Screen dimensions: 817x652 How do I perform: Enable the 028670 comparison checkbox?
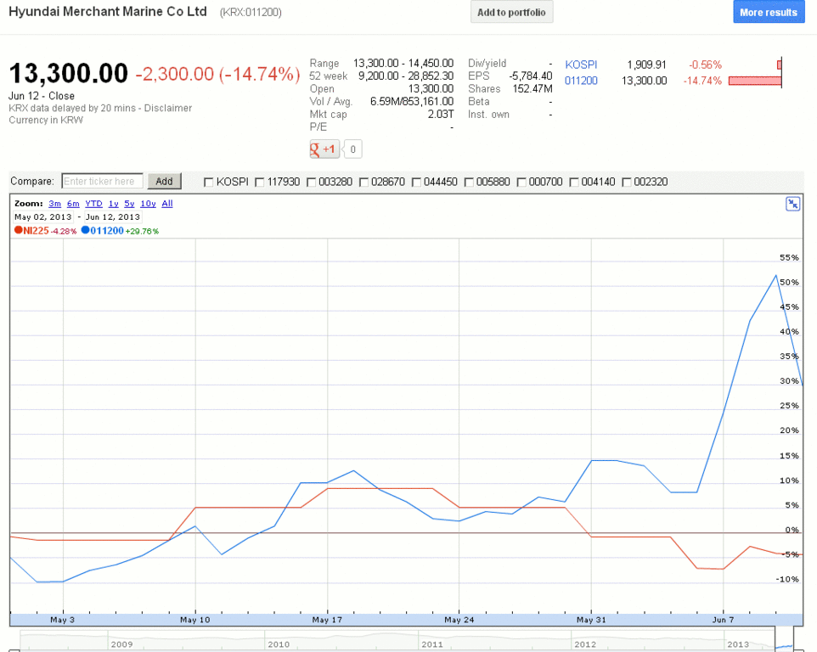[363, 182]
